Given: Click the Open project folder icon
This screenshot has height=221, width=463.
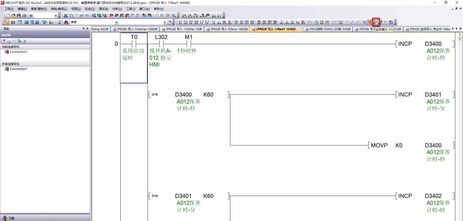Looking at the screenshot, I should tap(13, 16).
